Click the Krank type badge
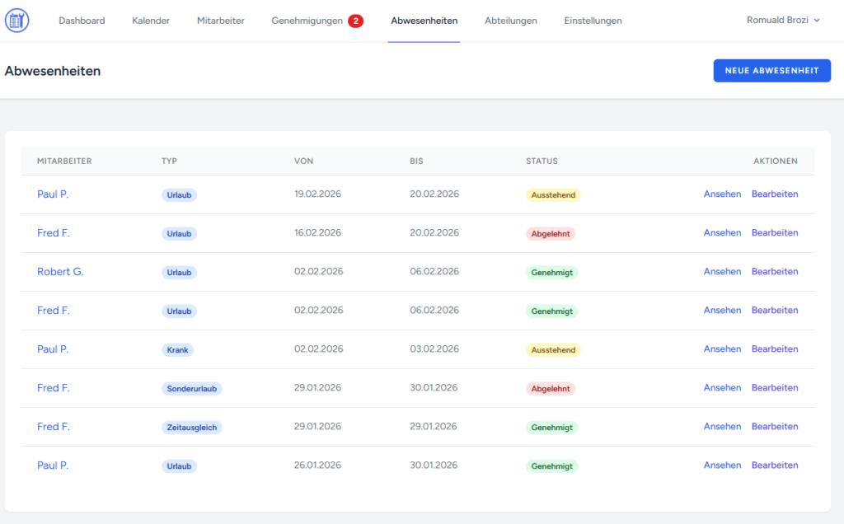This screenshot has width=844, height=524. pos(177,350)
